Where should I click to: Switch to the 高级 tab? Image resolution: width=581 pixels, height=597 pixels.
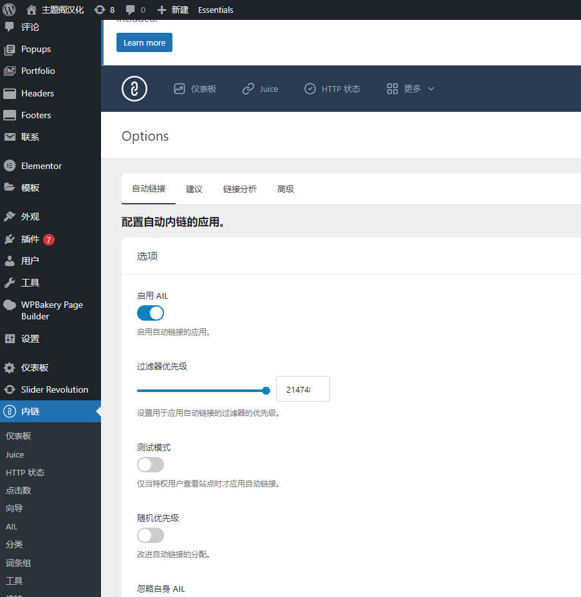[x=286, y=189]
